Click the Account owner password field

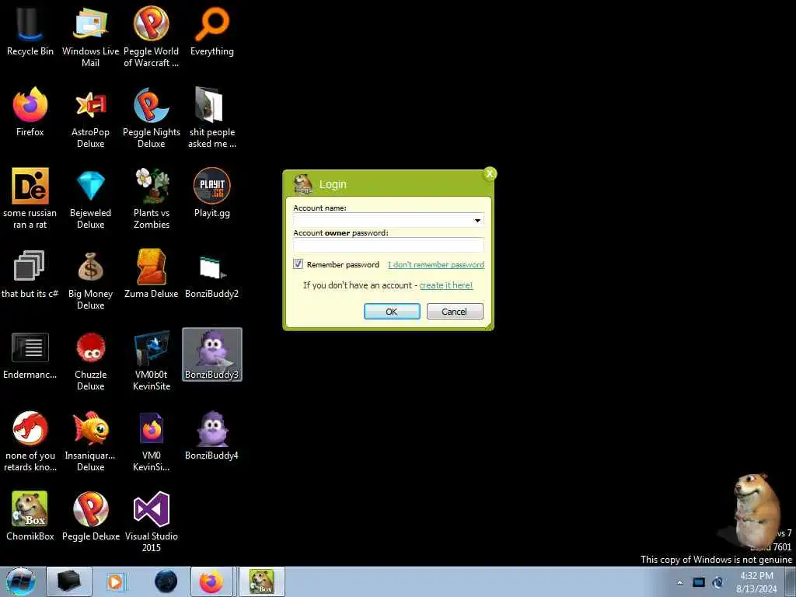point(389,245)
